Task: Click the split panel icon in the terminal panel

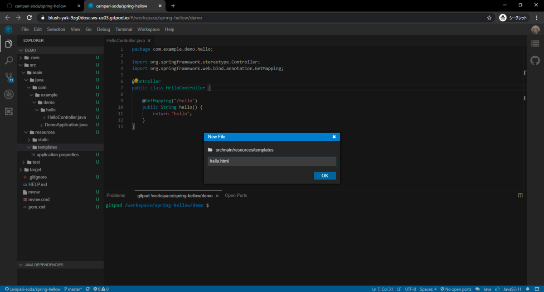Action: click(520, 196)
